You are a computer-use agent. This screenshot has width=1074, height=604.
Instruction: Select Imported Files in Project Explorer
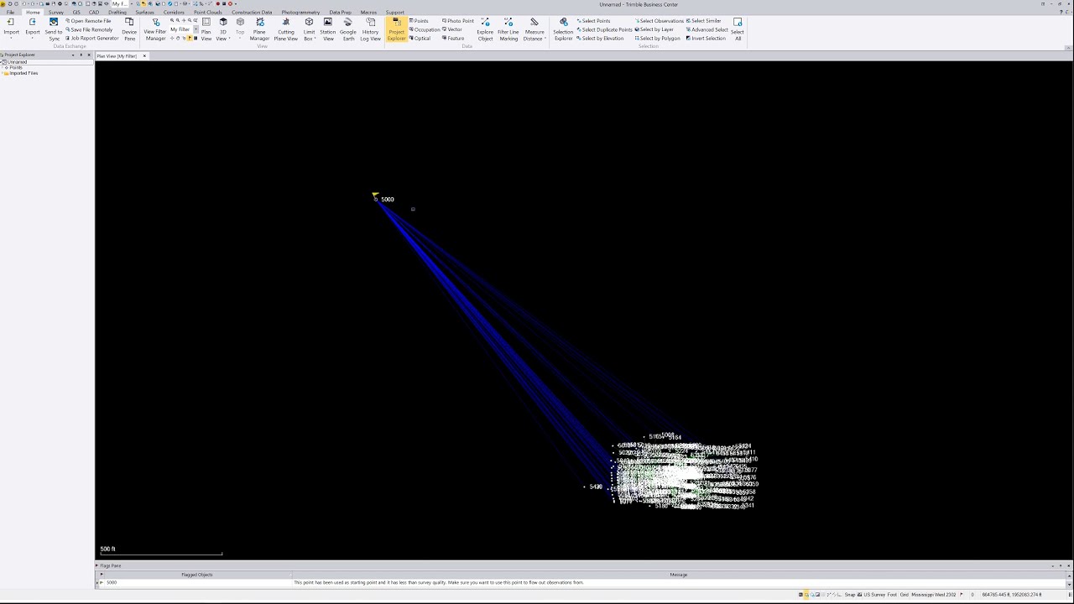click(x=23, y=73)
